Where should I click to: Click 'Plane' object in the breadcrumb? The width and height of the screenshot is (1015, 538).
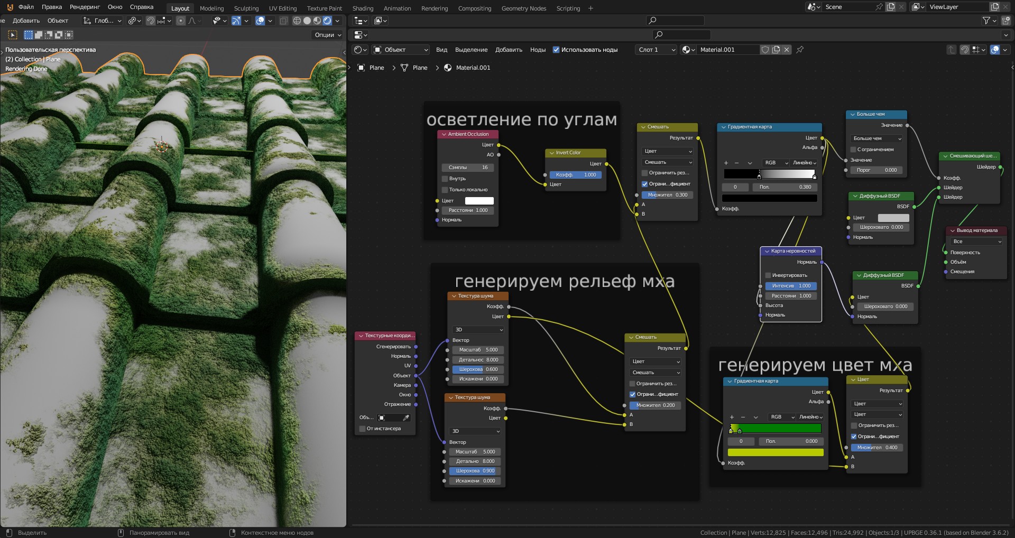tap(376, 68)
